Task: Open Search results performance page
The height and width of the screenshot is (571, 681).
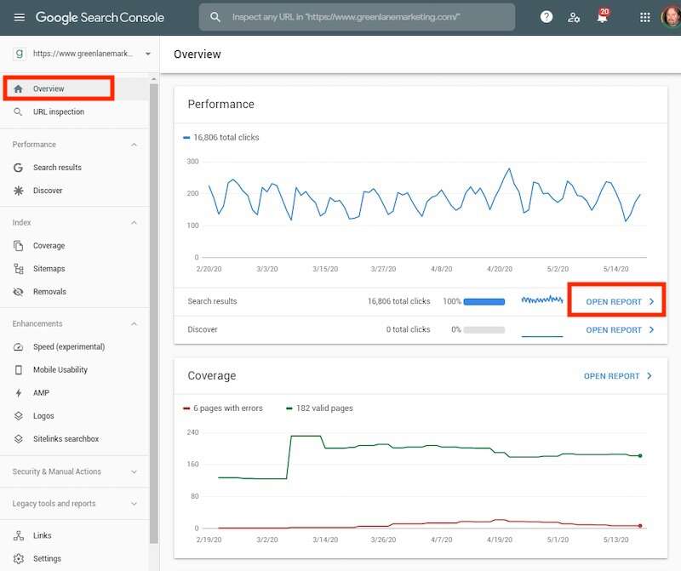Action: click(74, 168)
